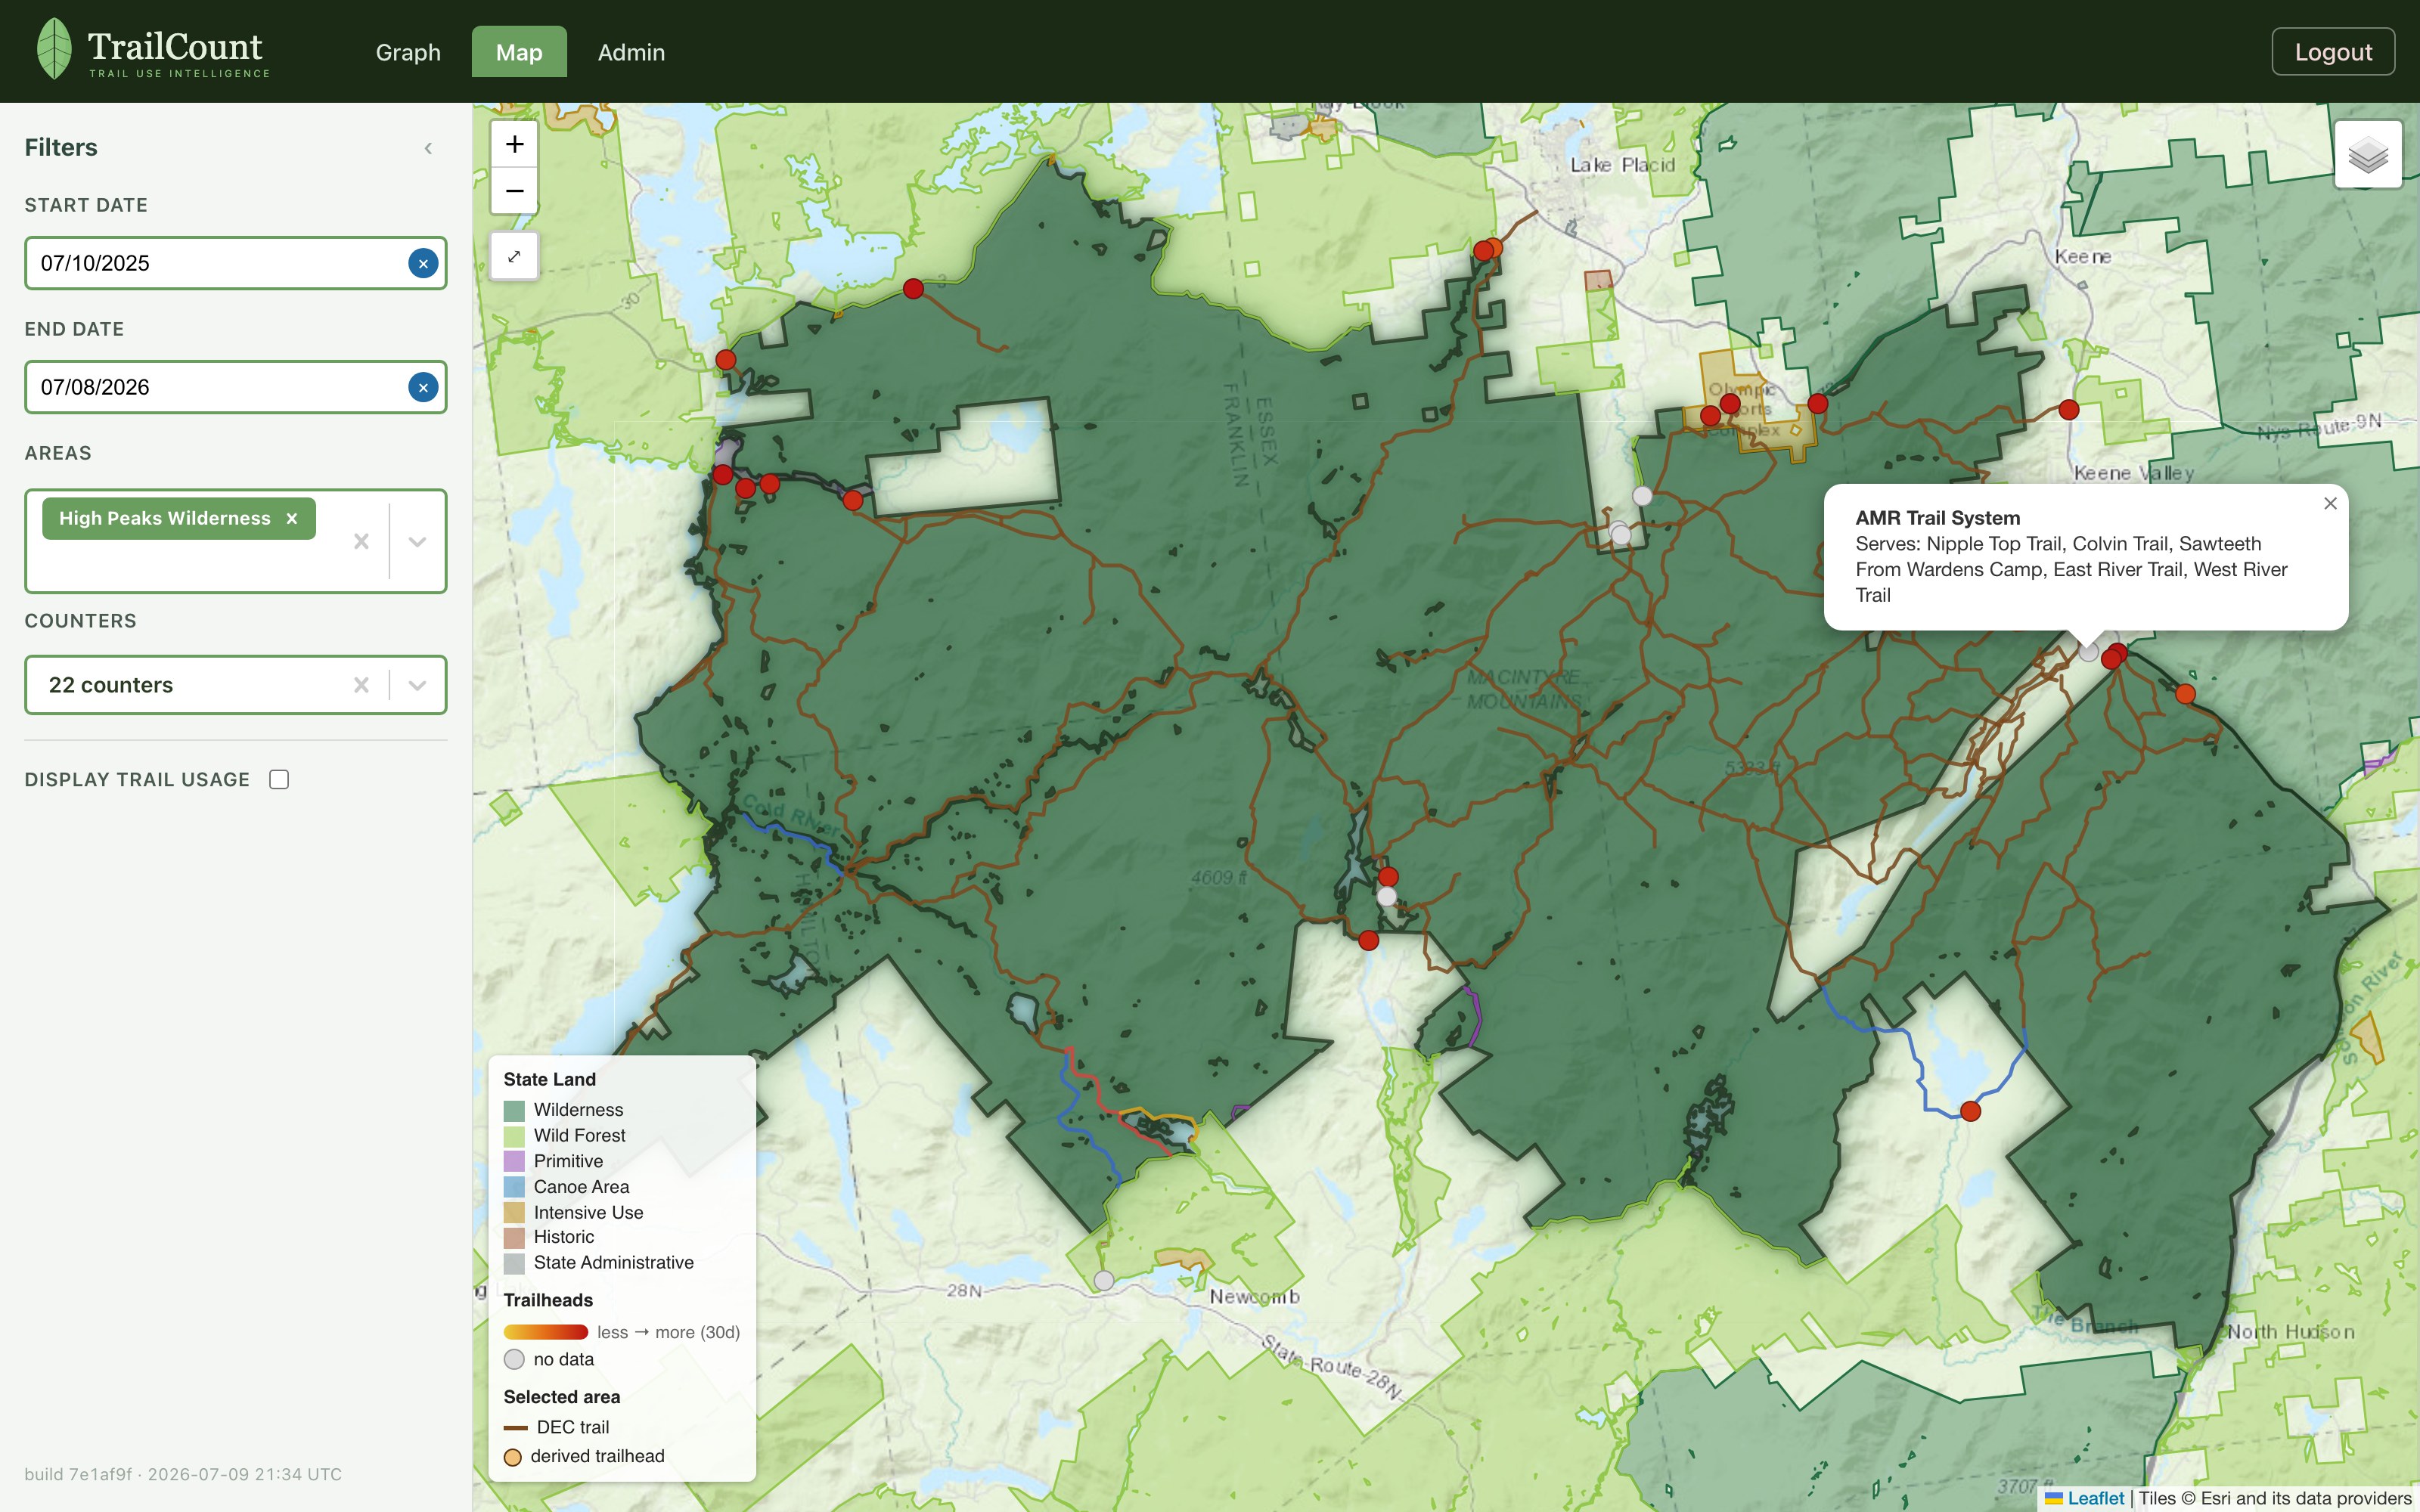Toggle fullscreen map view
Image resolution: width=2420 pixels, height=1512 pixels.
click(x=514, y=256)
